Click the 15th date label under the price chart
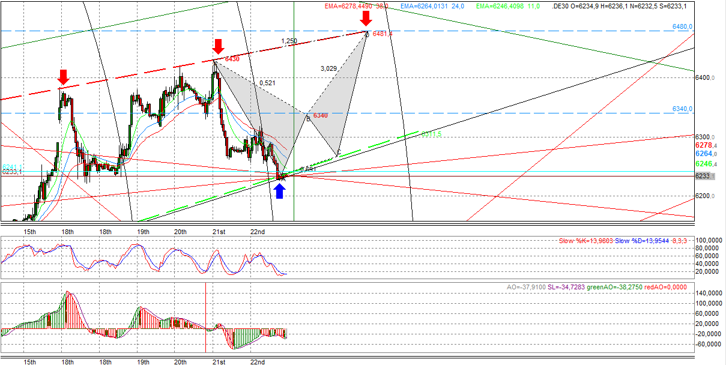Screen dimensions: 726x365 coord(29,232)
